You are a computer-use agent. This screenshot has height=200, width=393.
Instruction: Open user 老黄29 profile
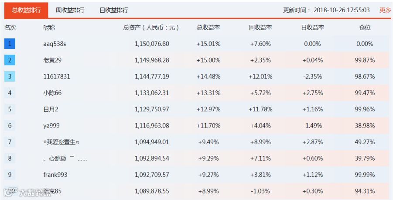pyautogui.click(x=52, y=60)
